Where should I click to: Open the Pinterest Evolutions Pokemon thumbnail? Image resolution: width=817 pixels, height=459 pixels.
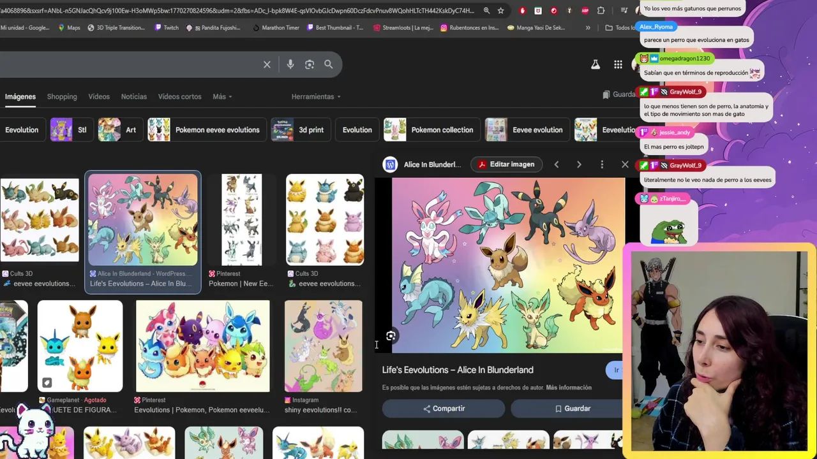(x=202, y=346)
